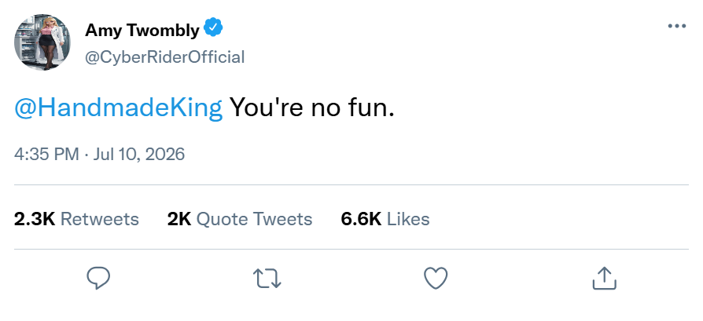Screen dimensions: 703x321
Task: Click the 2K quote tweet count
Action: (x=179, y=220)
